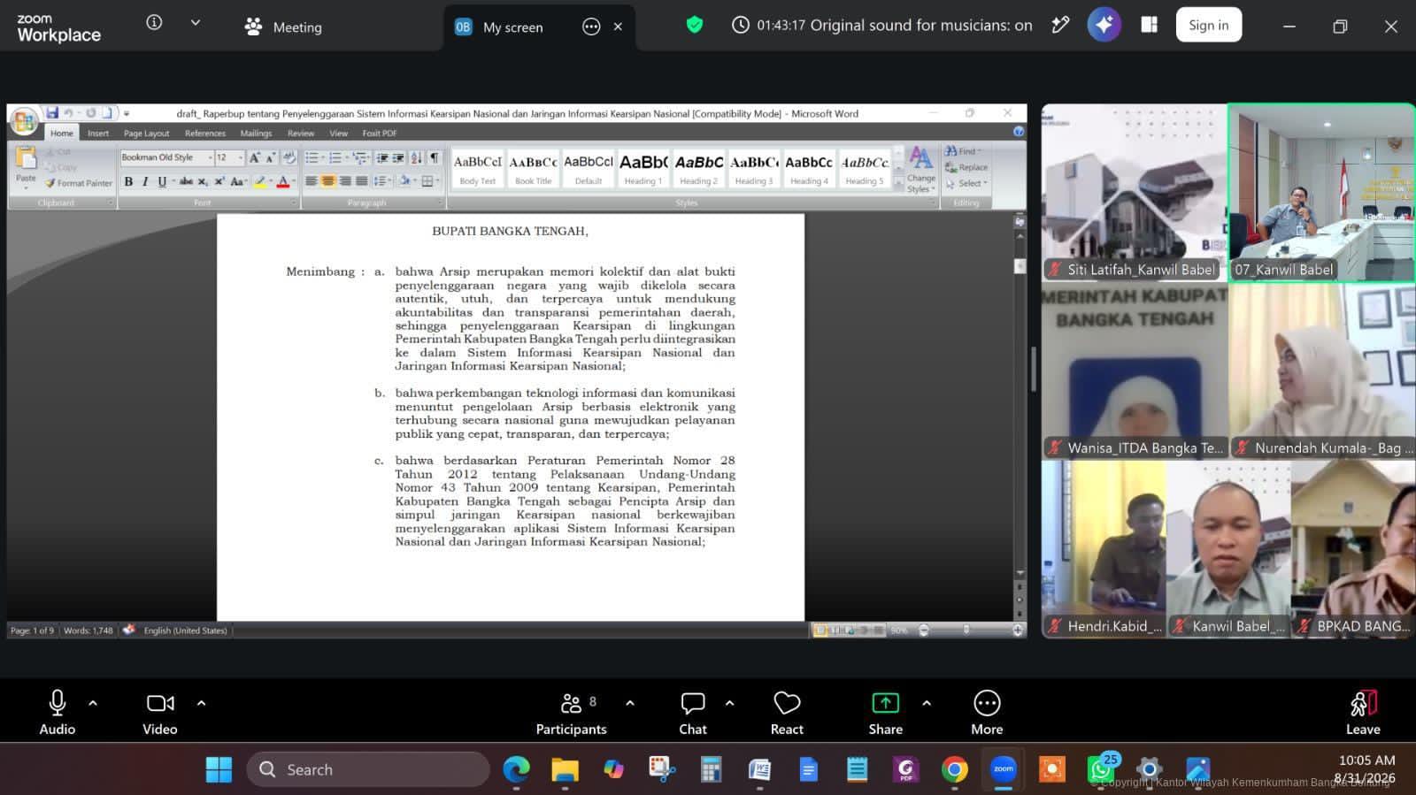The image size is (1416, 795).
Task: Click Save icon in Word quick access toolbar
Action: coord(52,113)
